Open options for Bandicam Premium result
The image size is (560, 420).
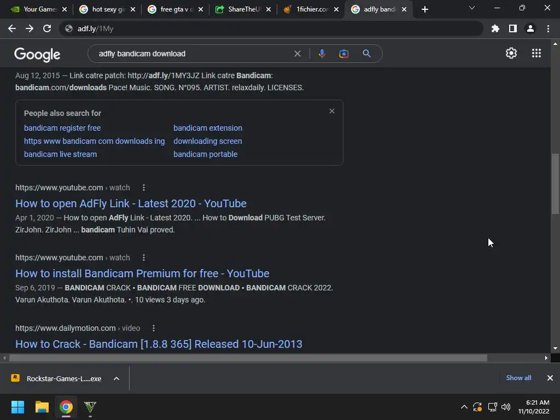(144, 258)
